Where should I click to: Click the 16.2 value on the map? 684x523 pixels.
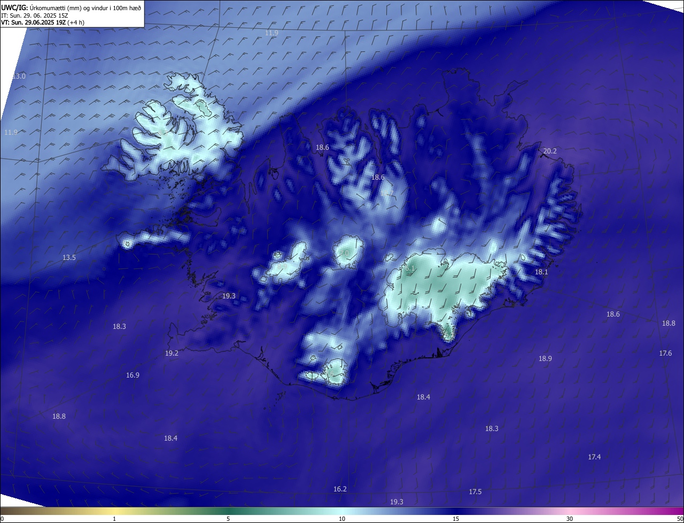[x=340, y=489]
